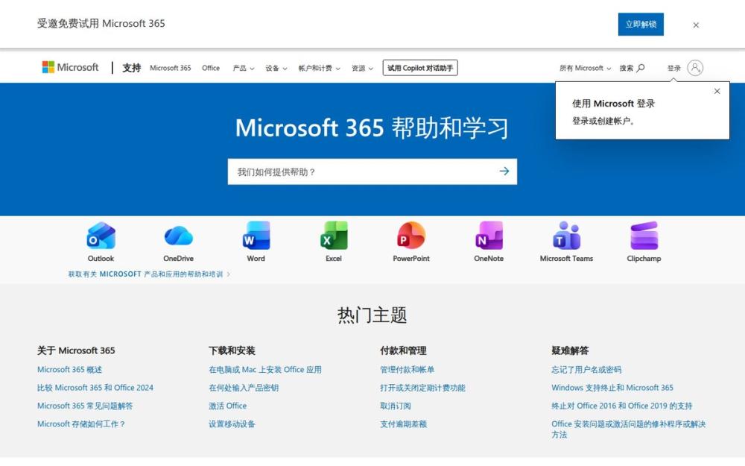Click the 登录 account avatar icon
The height and width of the screenshot is (466, 745).
(x=694, y=67)
